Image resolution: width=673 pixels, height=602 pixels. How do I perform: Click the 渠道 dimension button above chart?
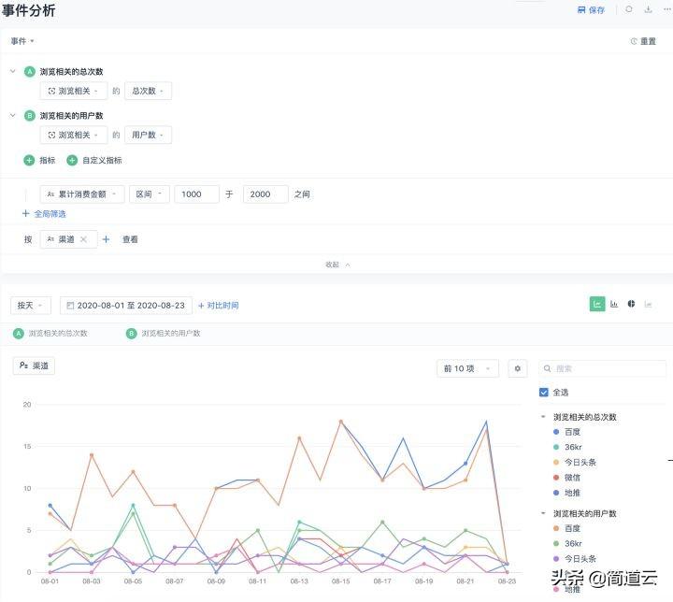tap(34, 365)
